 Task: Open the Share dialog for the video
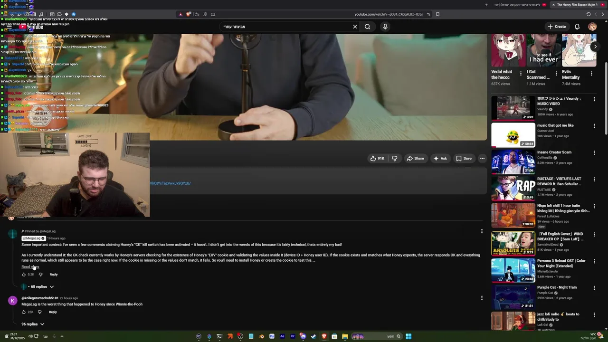coord(415,158)
